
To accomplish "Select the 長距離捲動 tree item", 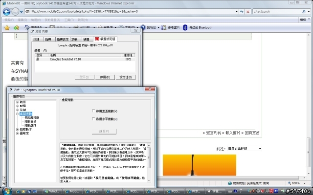I will [x=32, y=117].
